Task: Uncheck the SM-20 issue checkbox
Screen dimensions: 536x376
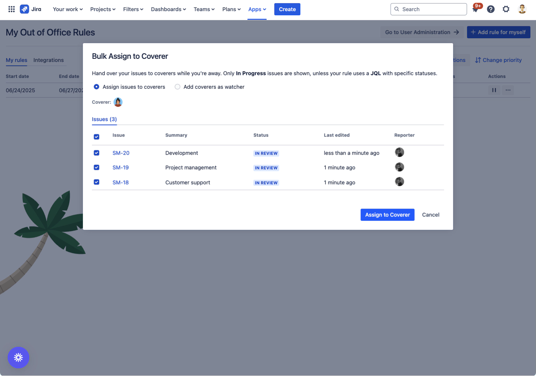Action: tap(97, 153)
